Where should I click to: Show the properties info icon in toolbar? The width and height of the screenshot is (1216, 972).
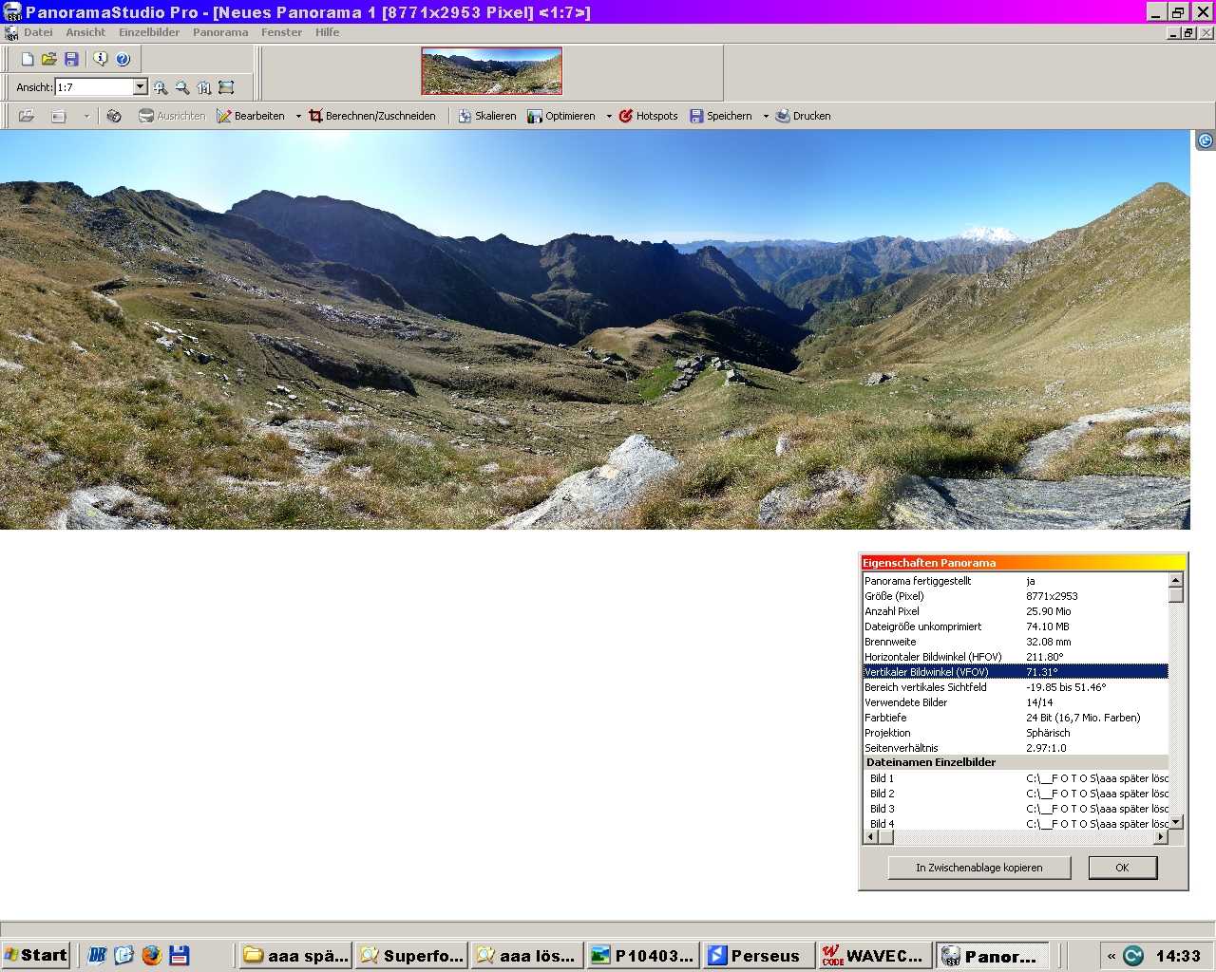100,59
